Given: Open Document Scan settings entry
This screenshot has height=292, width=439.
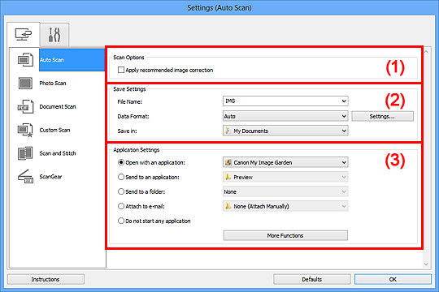Looking at the screenshot, I should [x=58, y=107].
